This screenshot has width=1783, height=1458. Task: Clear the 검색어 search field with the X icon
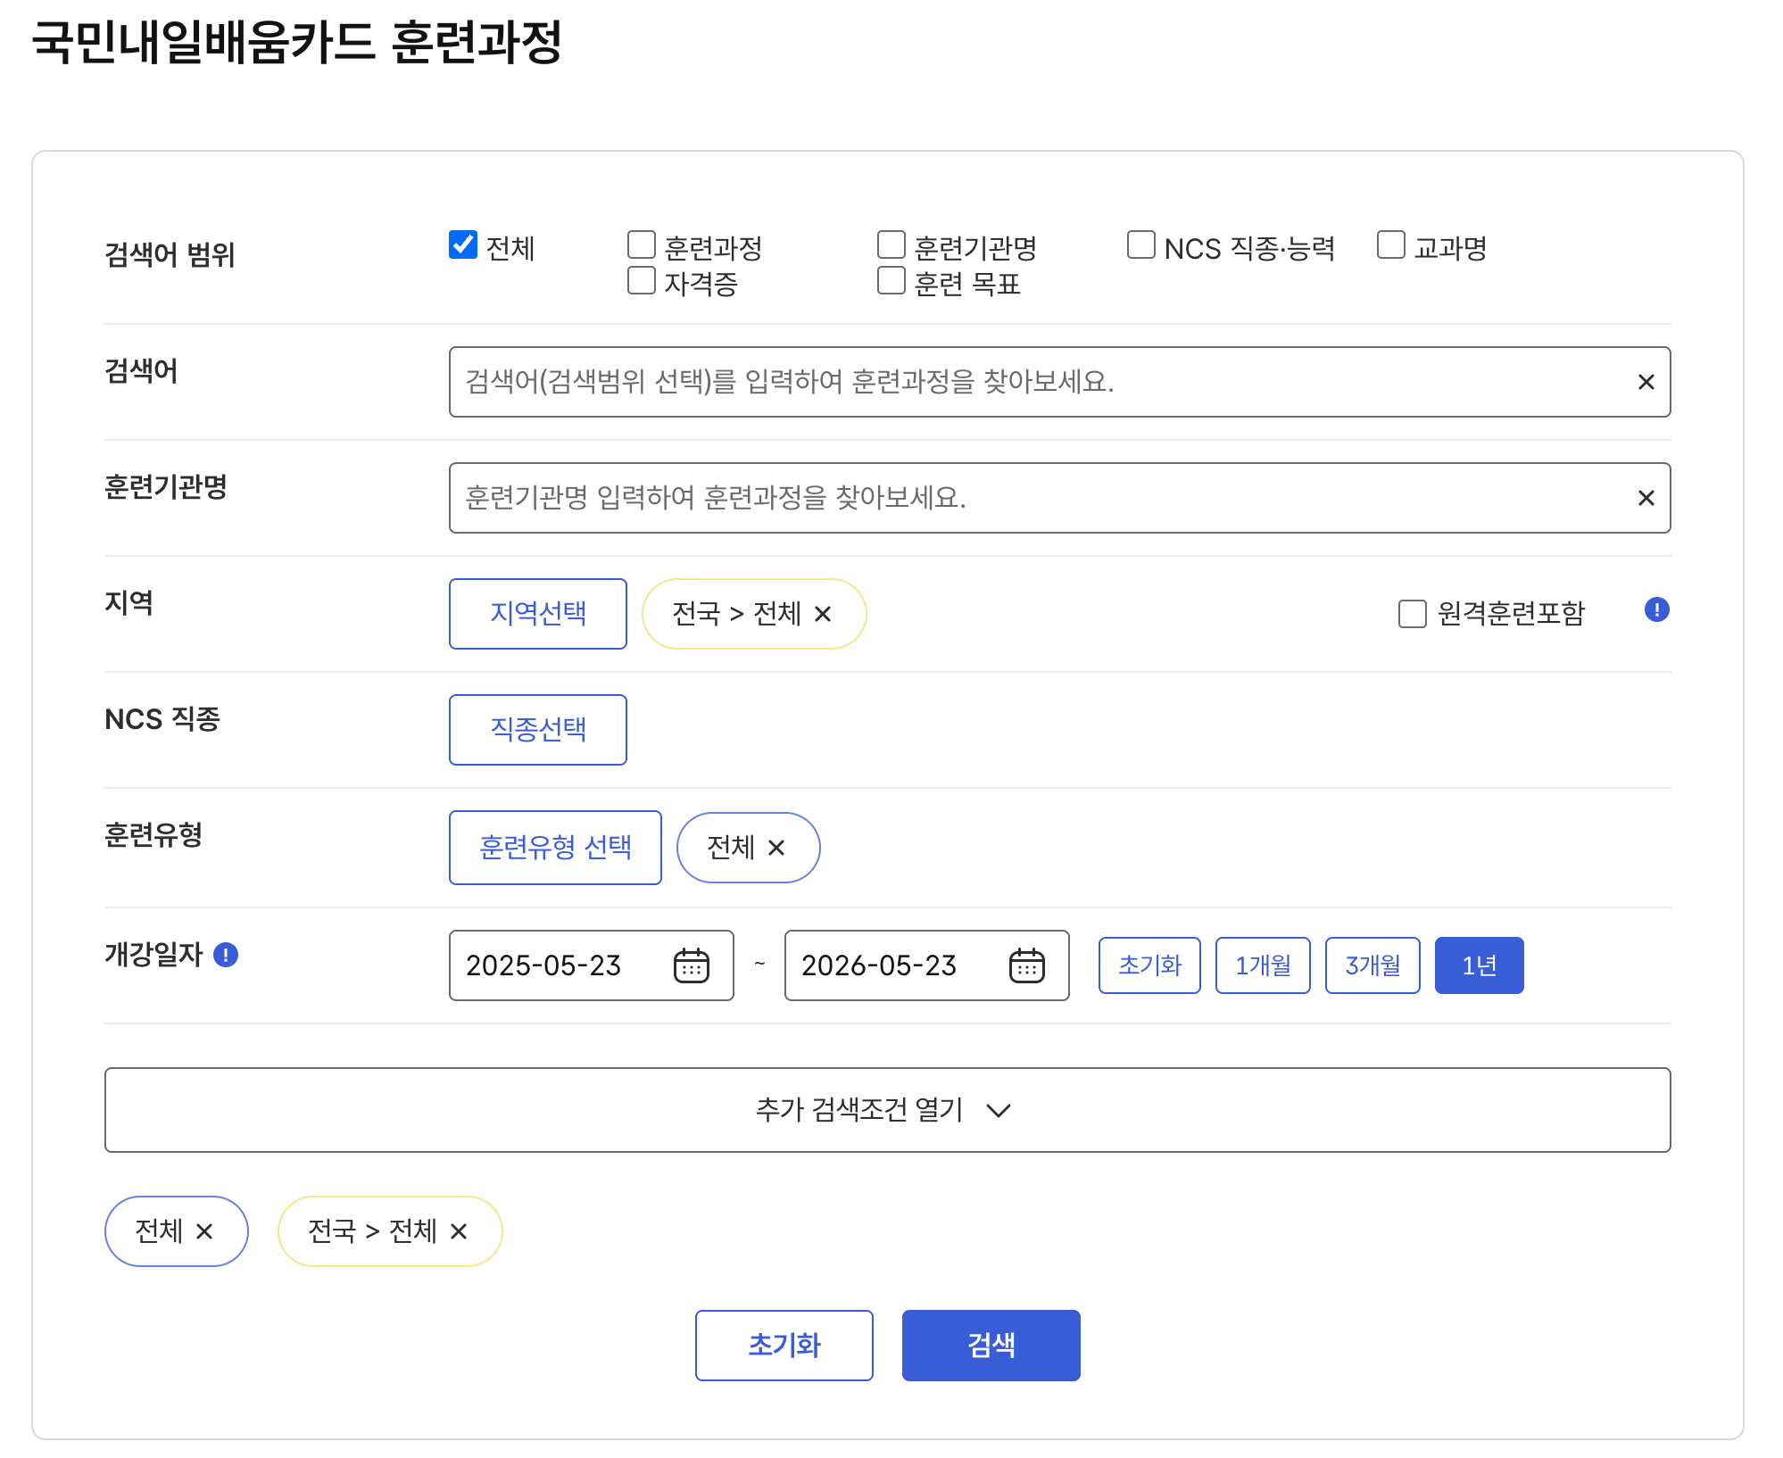click(x=1645, y=382)
